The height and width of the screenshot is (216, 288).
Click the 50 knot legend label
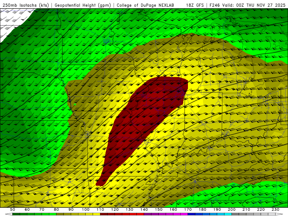13,210
